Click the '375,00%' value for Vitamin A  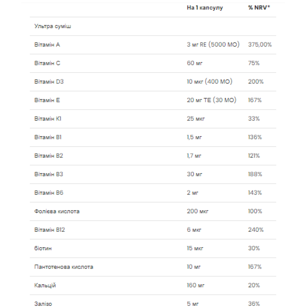pyautogui.click(x=260, y=45)
